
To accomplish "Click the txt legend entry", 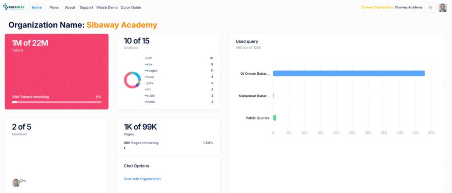I will (147, 89).
